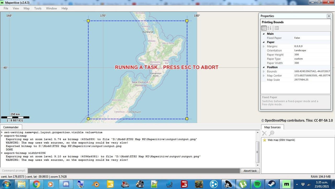Expand the Map Center property
Image resolution: width=335 pixels, height=189 pixels.
click(x=264, y=76)
